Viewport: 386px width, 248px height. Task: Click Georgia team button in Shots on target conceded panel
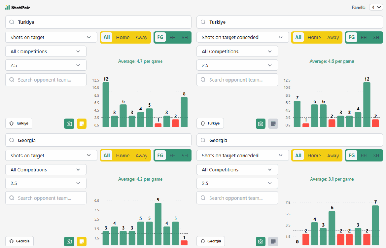(211, 241)
